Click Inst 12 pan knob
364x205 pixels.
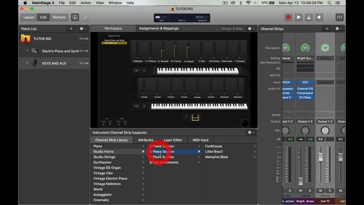click(325, 130)
